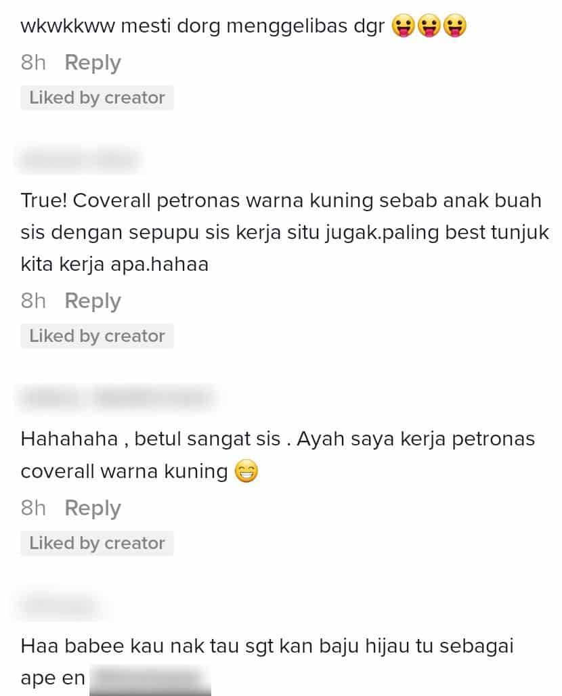The width and height of the screenshot is (562, 696).
Task: Click the 8h timestamp of first comment
Action: click(x=33, y=62)
